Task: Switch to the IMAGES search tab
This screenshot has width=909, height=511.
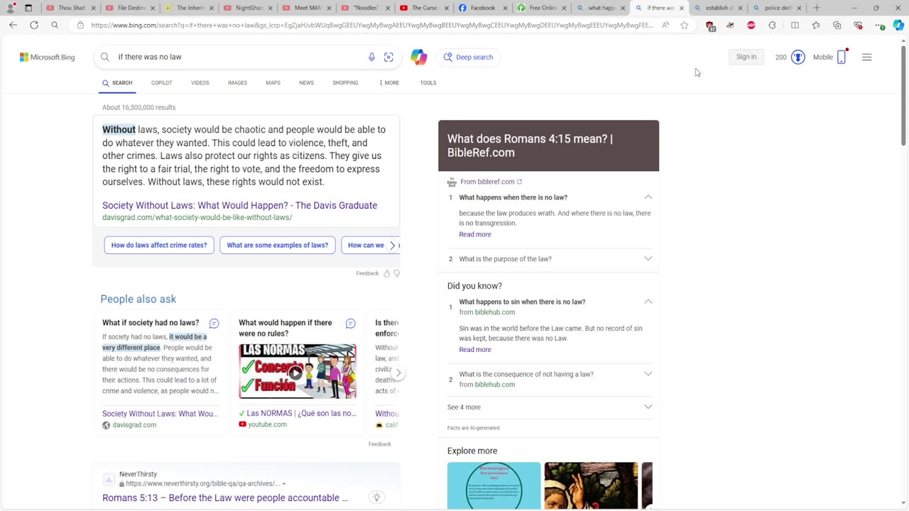Action: 237,83
